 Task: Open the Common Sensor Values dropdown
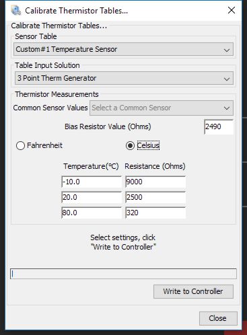[x=162, y=108]
